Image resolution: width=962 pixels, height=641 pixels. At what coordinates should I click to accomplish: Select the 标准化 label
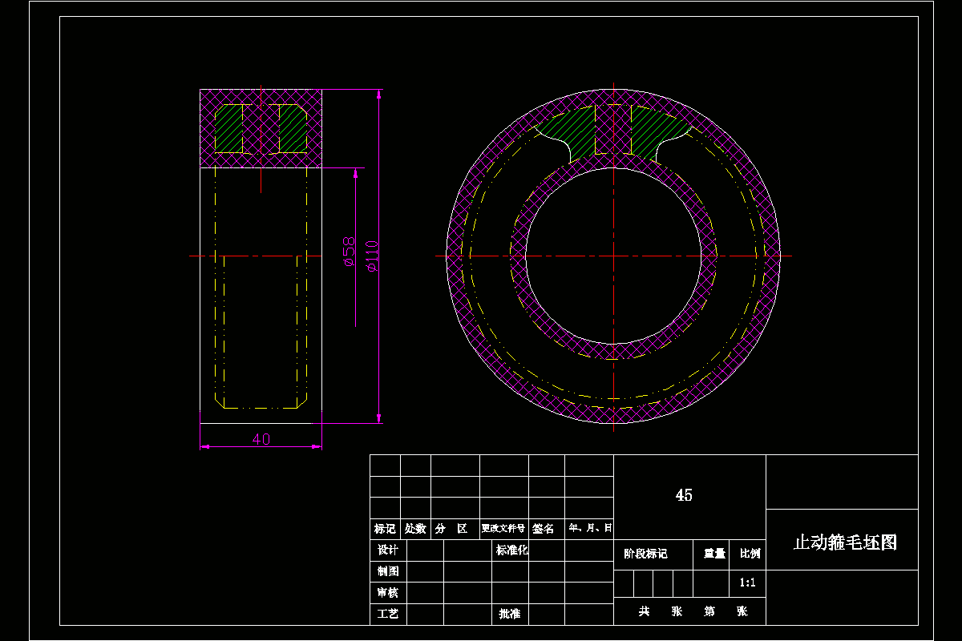(512, 550)
